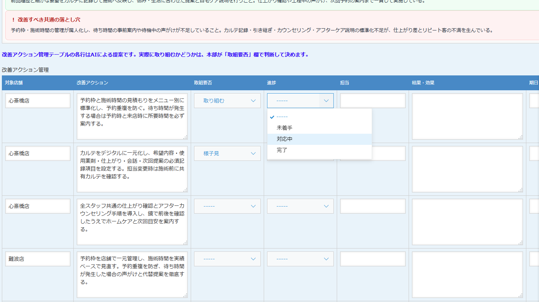Open 進捗 dropdown in the 全スタッフ共通 row
The image size is (539, 302).
300,206
